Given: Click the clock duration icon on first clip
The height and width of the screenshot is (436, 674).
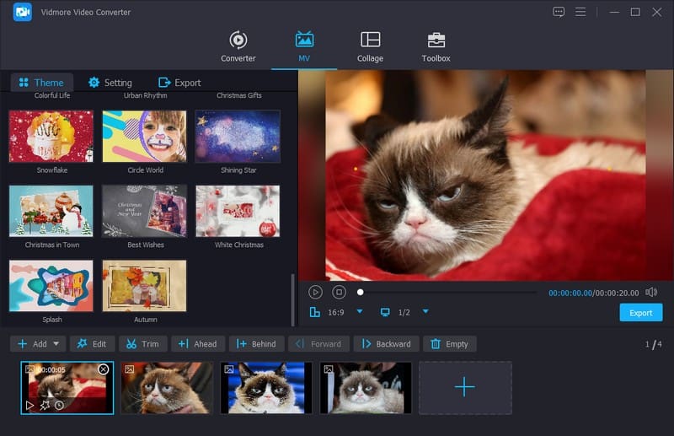Looking at the screenshot, I should [x=58, y=405].
